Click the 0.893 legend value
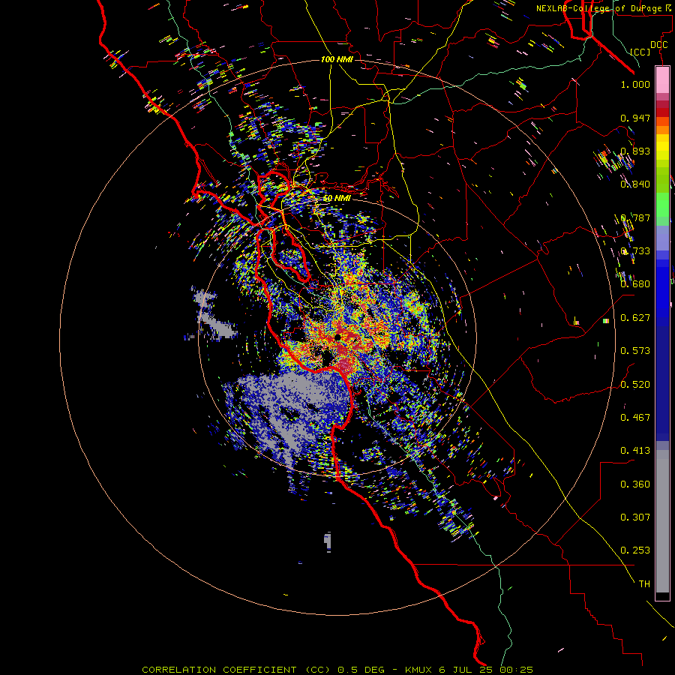The width and height of the screenshot is (675, 675). click(x=635, y=151)
